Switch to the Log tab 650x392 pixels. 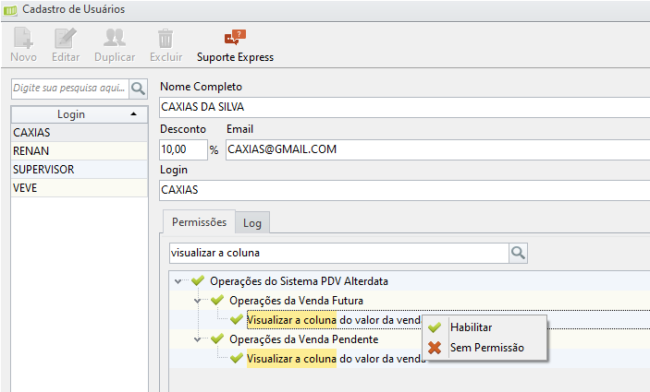(x=251, y=222)
